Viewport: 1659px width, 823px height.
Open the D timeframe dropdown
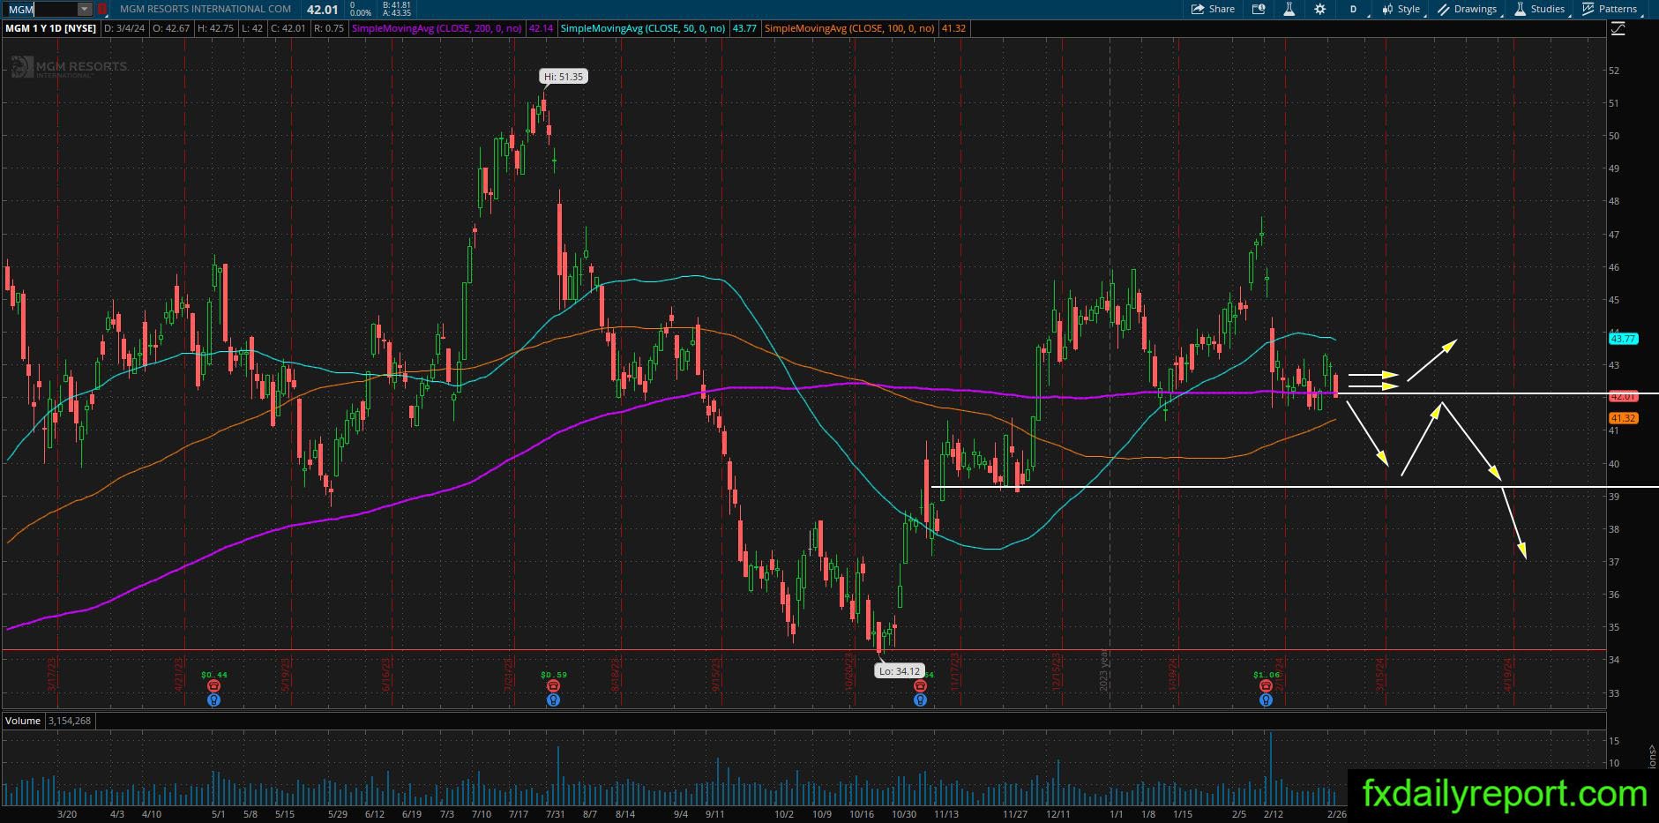click(x=1354, y=9)
